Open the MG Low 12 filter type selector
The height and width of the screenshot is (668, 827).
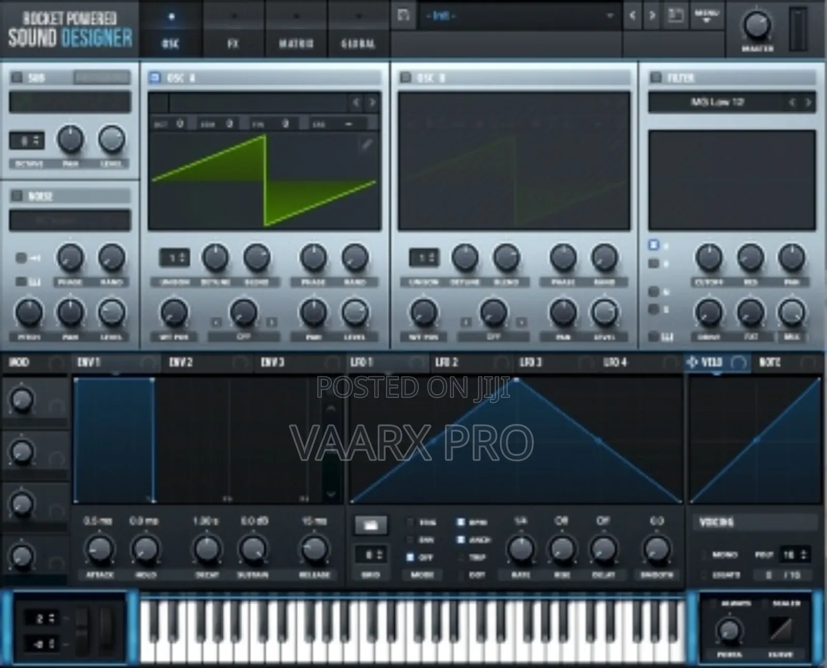point(717,102)
